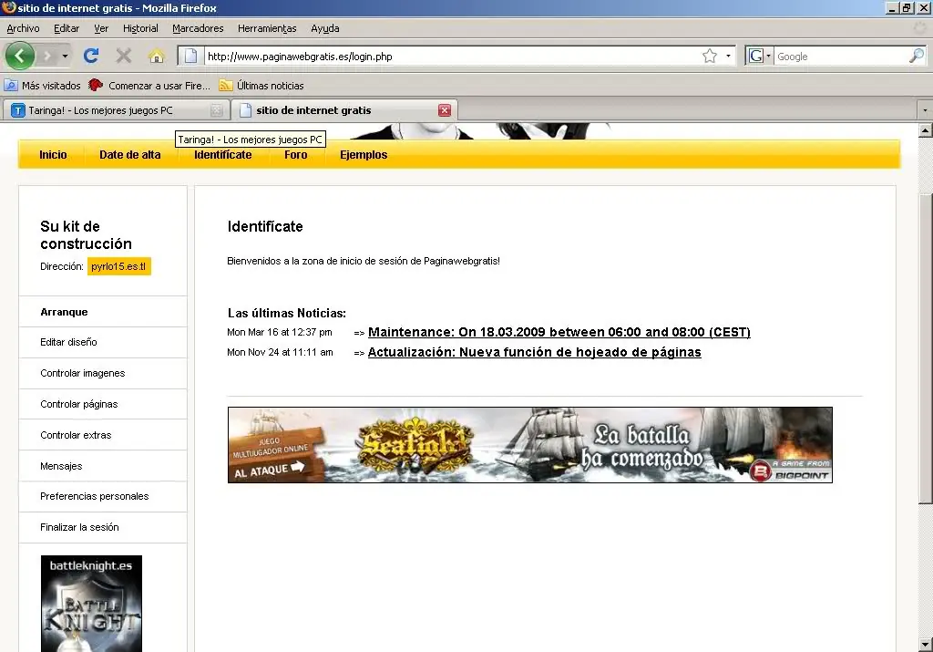Click the Seafight banner advertisement
Image resolution: width=933 pixels, height=652 pixels.
[x=529, y=445]
